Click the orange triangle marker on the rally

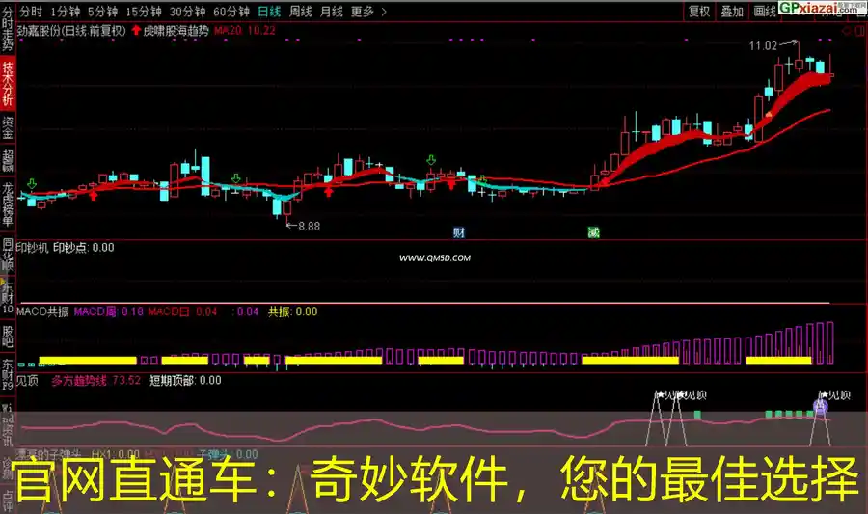(769, 115)
